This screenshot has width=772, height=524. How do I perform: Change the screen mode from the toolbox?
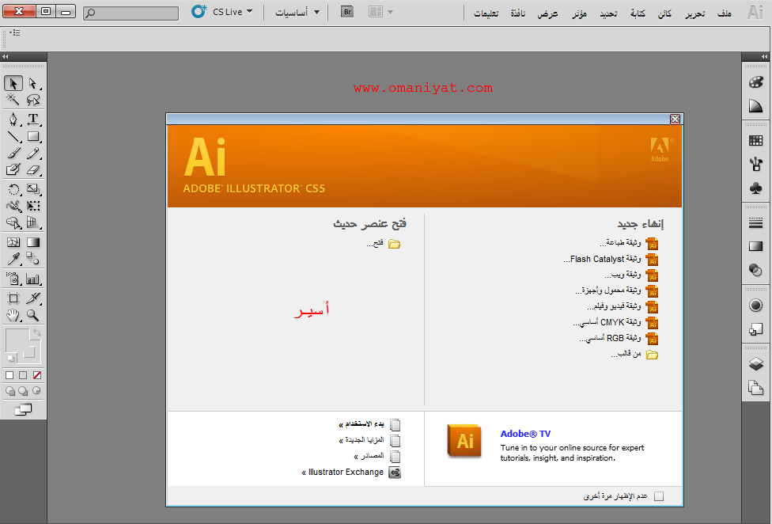click(x=23, y=409)
